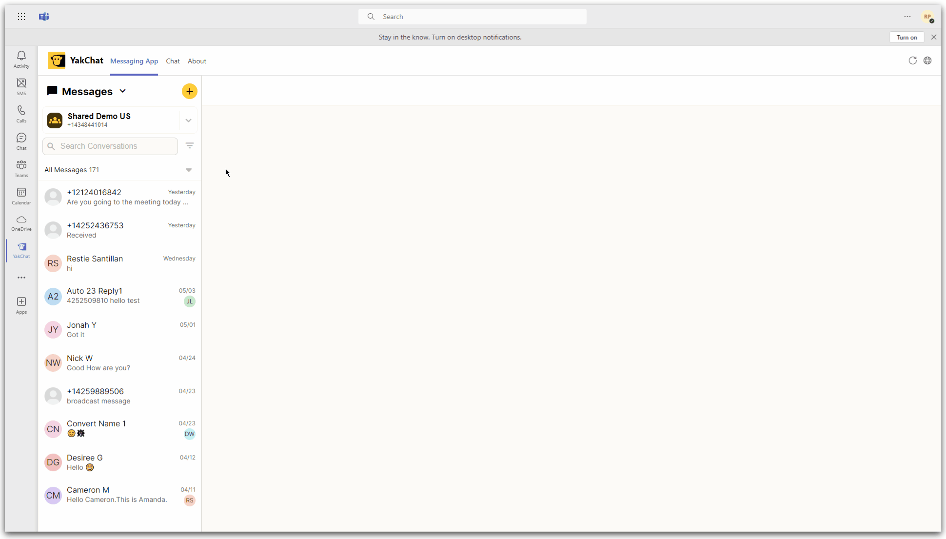Open the RP profile avatar menu

click(x=927, y=17)
